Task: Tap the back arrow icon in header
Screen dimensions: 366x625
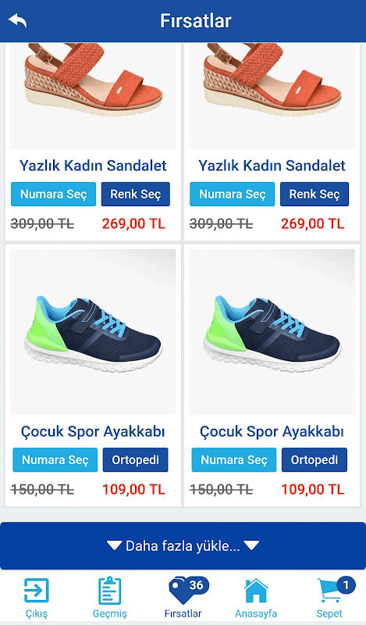Action: point(17,20)
